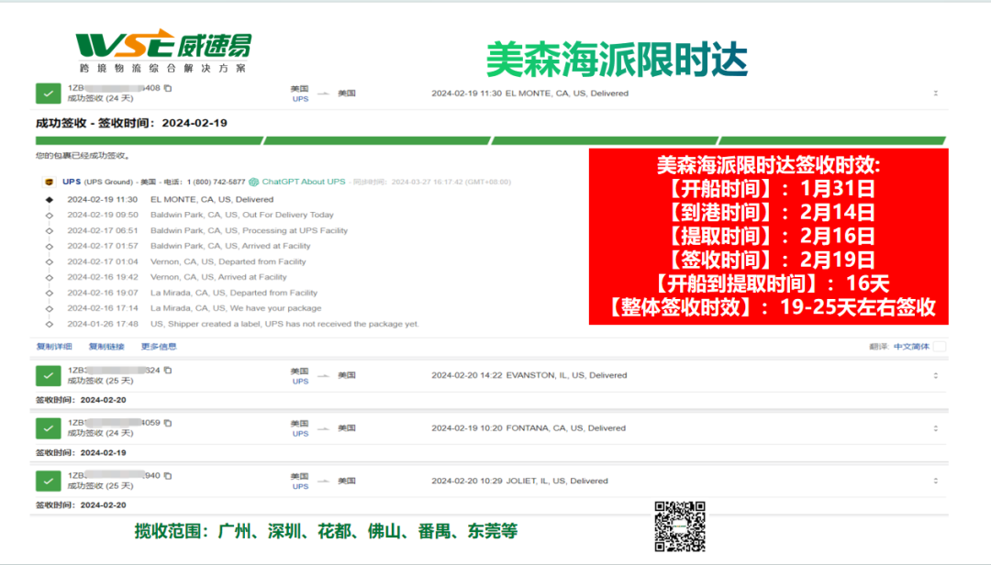Expand details on the first tracking row

935,92
